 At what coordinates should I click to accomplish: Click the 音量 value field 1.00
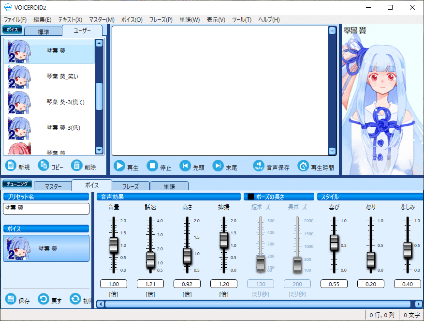[x=114, y=284]
